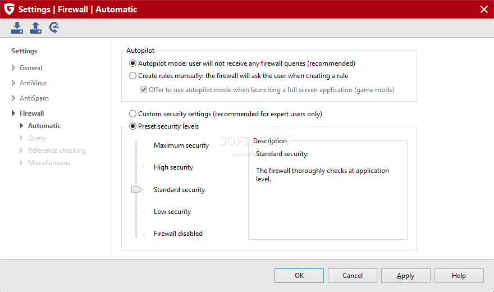Click the security level slider thumb
This screenshot has width=494, height=292.
click(x=136, y=190)
